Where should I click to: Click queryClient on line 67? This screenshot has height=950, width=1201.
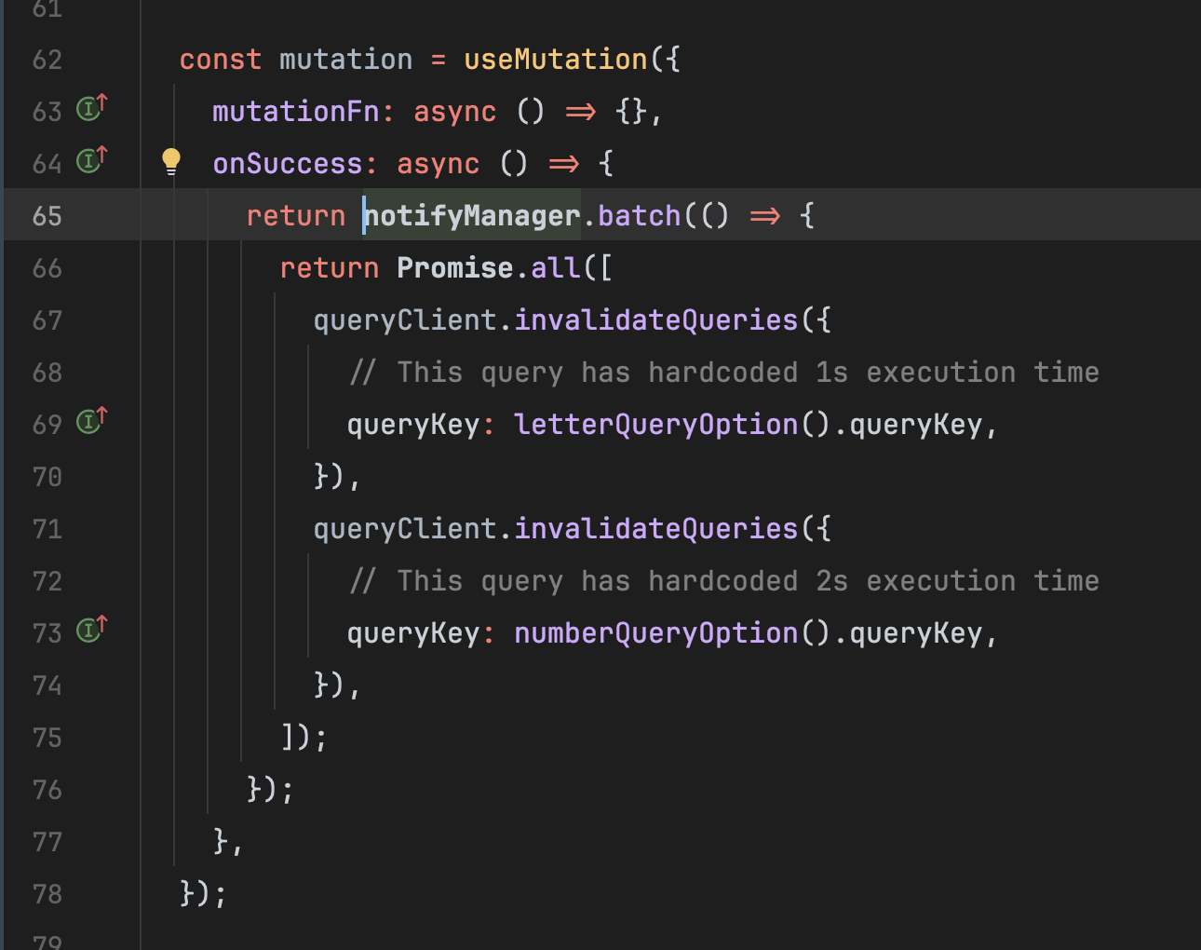tap(405, 320)
